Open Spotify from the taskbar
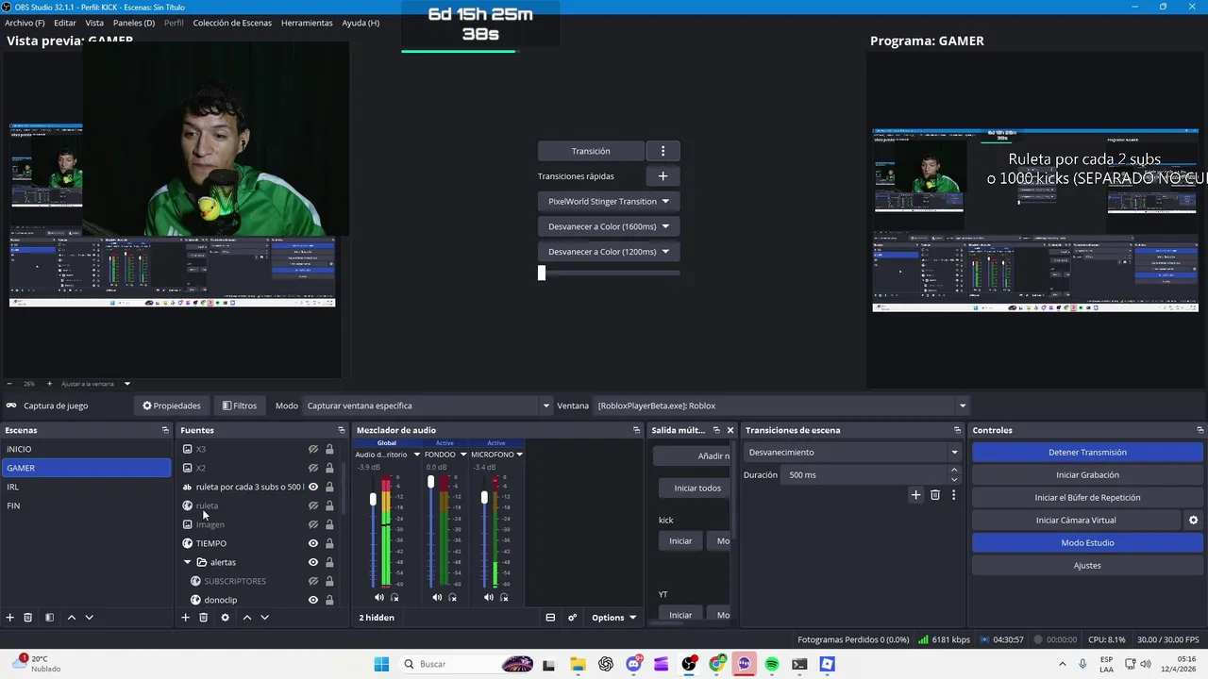The height and width of the screenshot is (679, 1208). (772, 664)
